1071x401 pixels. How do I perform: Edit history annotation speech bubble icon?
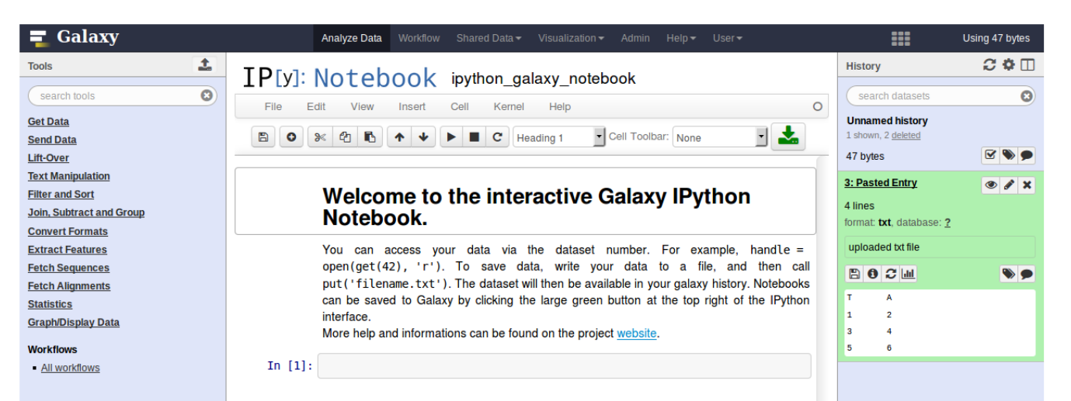tap(1026, 155)
